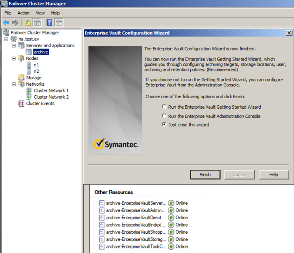Open the File menu
Screen dimensions: 294x253
tap(8, 13)
